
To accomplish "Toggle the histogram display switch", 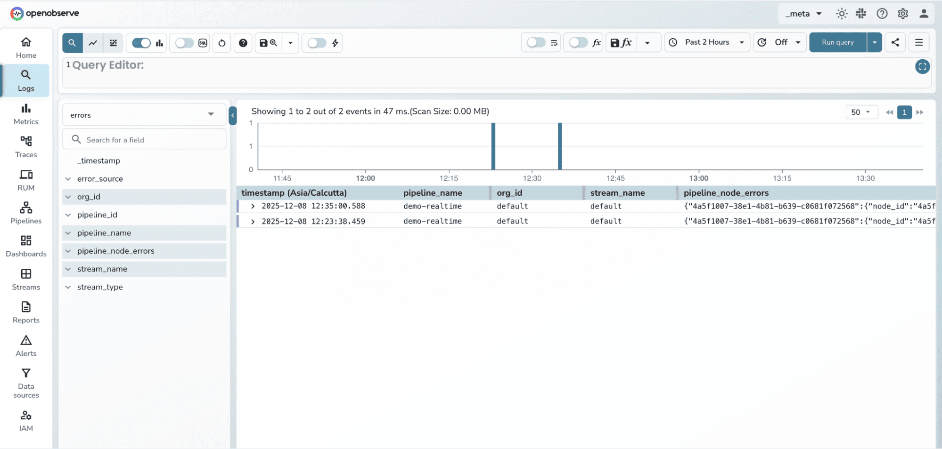I will coord(141,42).
